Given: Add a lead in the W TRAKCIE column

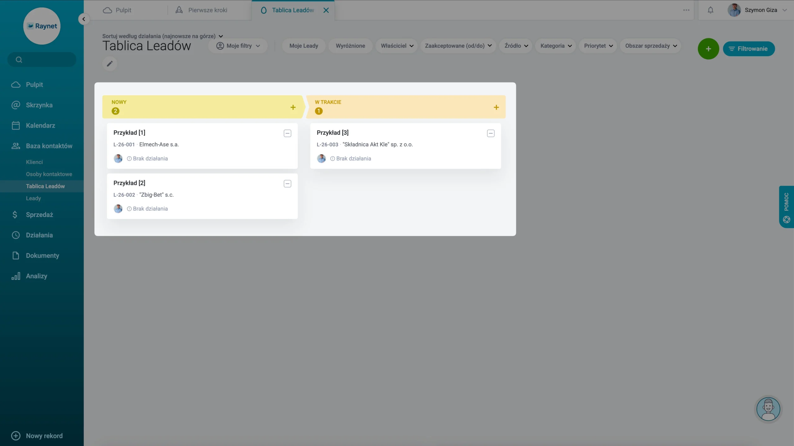Looking at the screenshot, I should pos(496,107).
